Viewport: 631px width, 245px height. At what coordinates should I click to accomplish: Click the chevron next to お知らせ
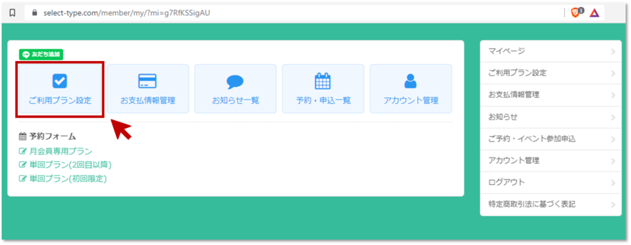tap(613, 118)
